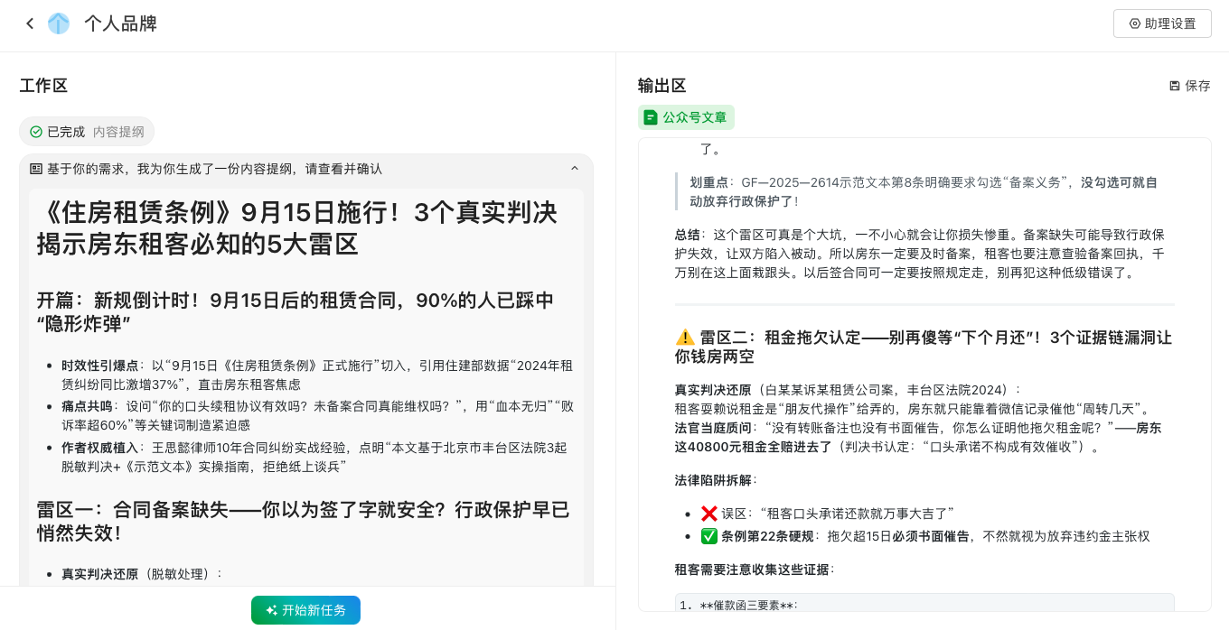Click the 个人品牌 page title

[x=120, y=23]
